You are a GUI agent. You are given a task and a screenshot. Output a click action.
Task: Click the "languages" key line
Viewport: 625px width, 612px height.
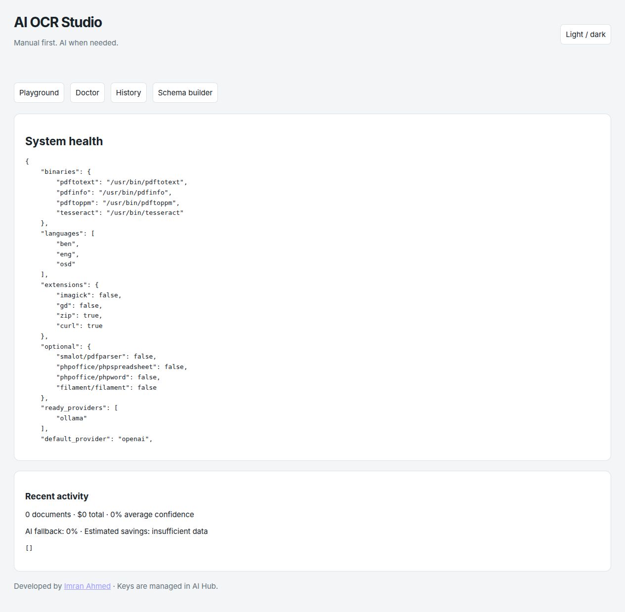[68, 234]
